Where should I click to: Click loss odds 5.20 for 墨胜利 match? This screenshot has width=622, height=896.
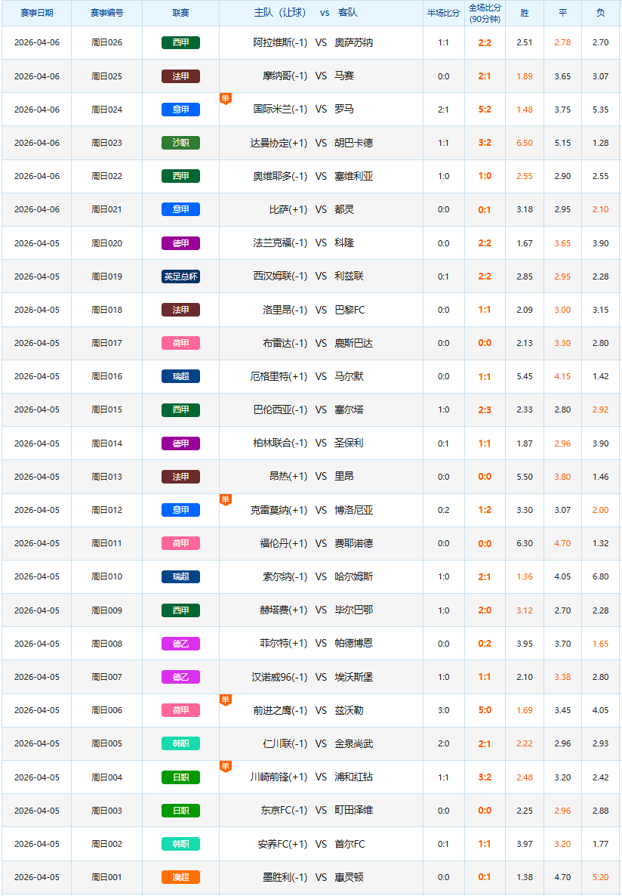point(600,877)
